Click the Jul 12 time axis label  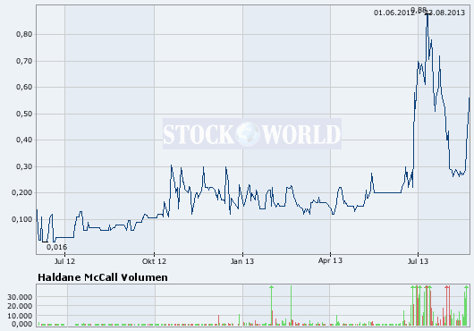pos(64,261)
